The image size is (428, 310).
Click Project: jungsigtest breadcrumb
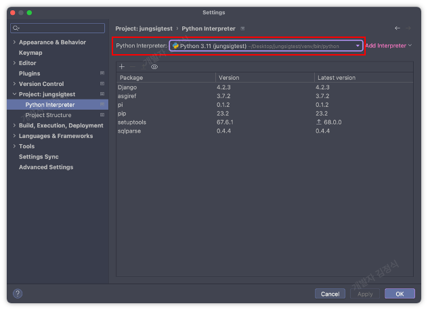coord(144,28)
